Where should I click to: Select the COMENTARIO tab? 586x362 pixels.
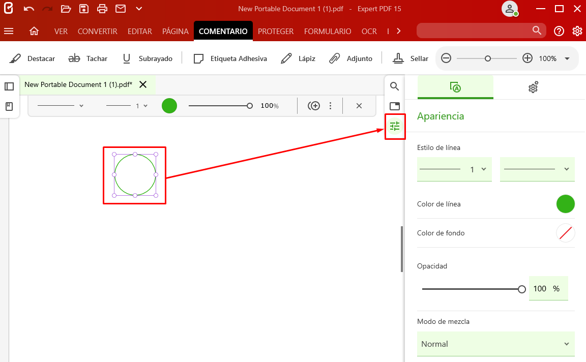coord(223,31)
